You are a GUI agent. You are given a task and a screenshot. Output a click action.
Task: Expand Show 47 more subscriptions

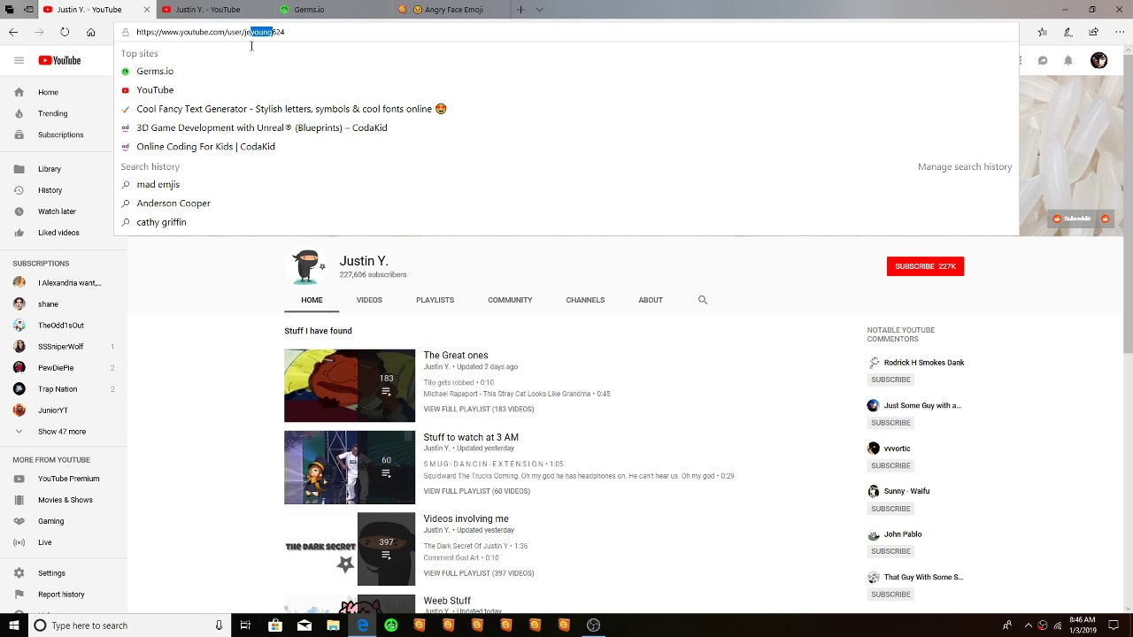[x=61, y=432]
